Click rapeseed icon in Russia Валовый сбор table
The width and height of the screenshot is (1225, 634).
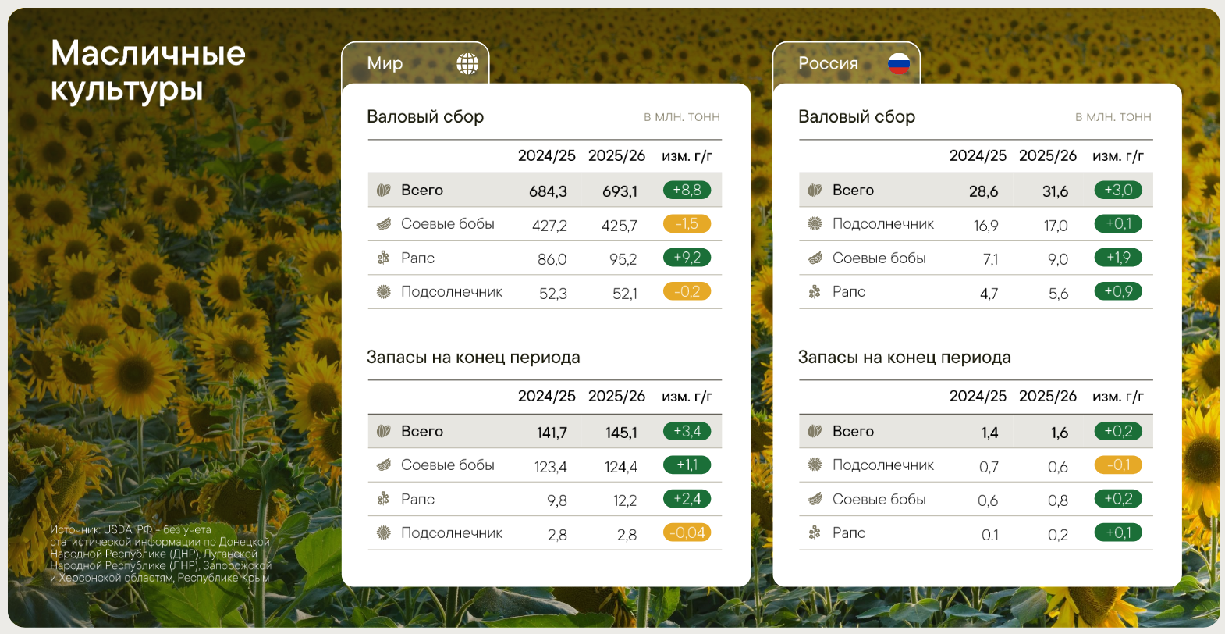[815, 292]
